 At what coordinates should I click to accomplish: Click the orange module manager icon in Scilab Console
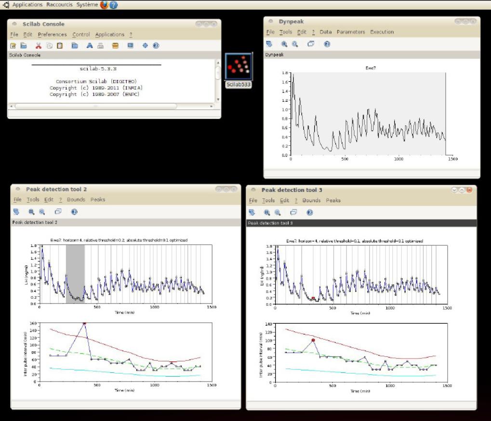(x=115, y=46)
